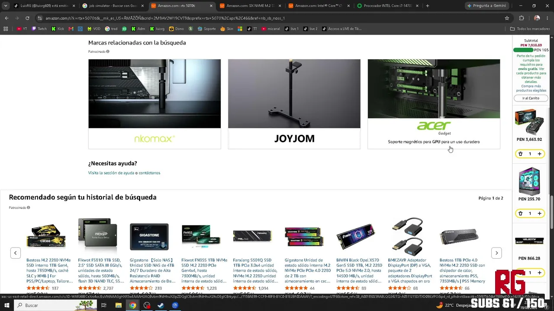Open the browser extensions puzzle icon
Screen dimensions: 554x311
[522, 18]
